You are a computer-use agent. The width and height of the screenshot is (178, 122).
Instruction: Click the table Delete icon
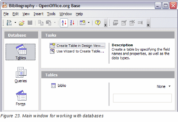pyautogui.click(x=132, y=23)
